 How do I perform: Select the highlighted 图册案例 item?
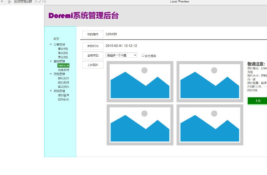(63, 66)
